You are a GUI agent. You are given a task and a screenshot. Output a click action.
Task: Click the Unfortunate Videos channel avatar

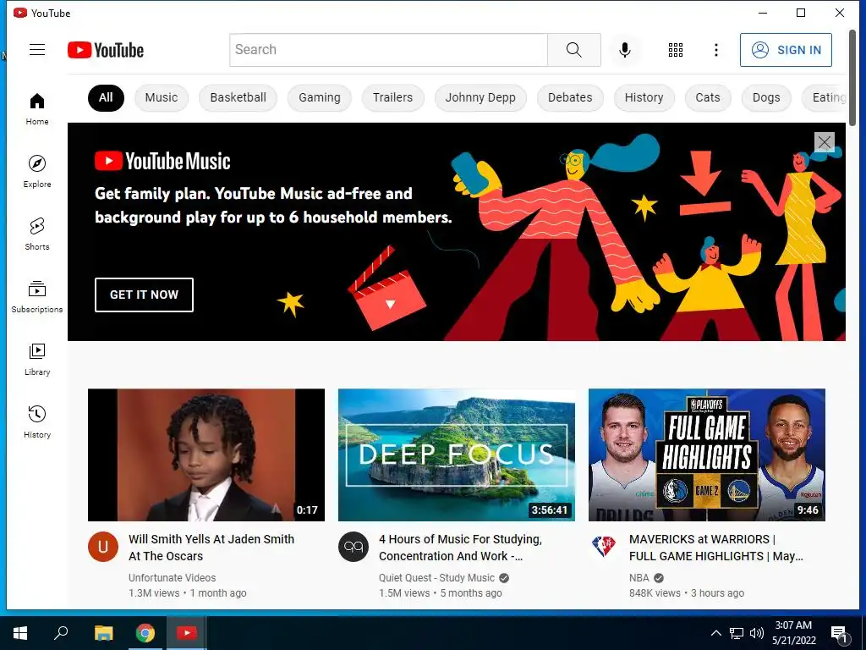point(102,548)
